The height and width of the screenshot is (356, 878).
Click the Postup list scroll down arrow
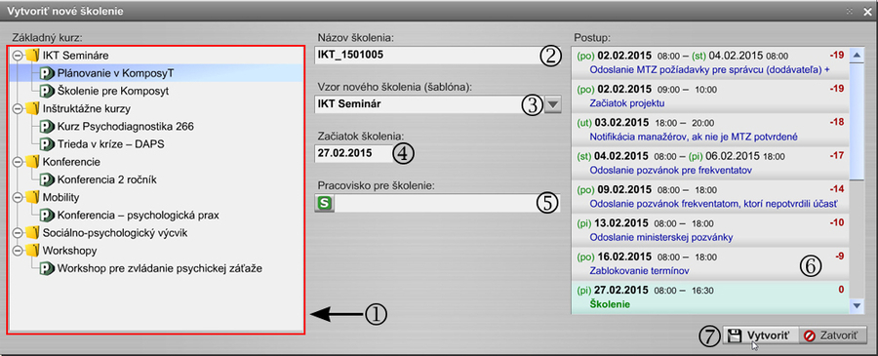(x=856, y=305)
